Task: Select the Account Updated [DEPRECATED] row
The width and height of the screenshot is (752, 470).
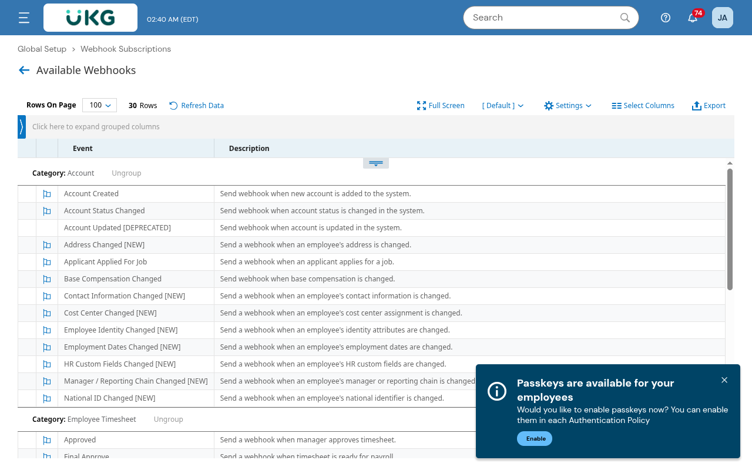Action: [x=371, y=228]
